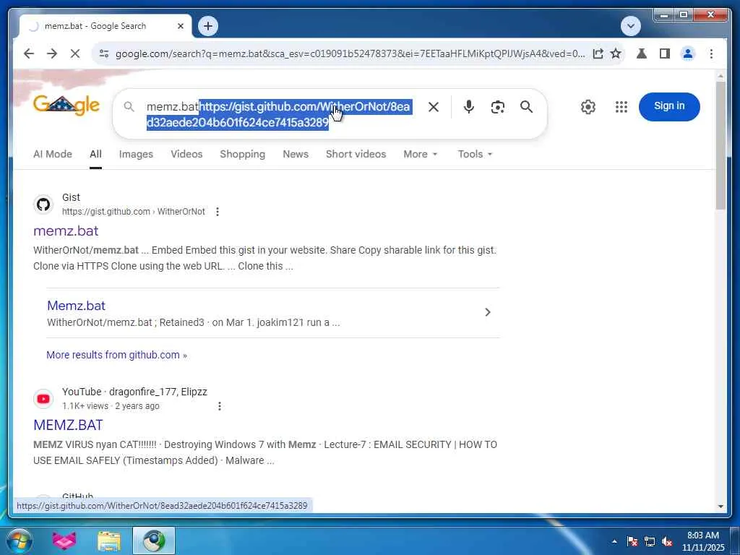Switch to AI Mode
This screenshot has height=555, width=740.
pyautogui.click(x=53, y=154)
